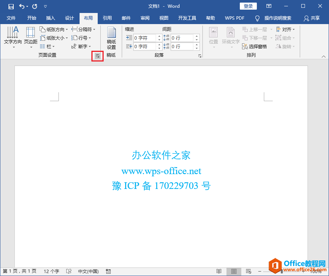Open 选择窗格 selection pane
This screenshot has width=329, height=276.
(x=254, y=46)
